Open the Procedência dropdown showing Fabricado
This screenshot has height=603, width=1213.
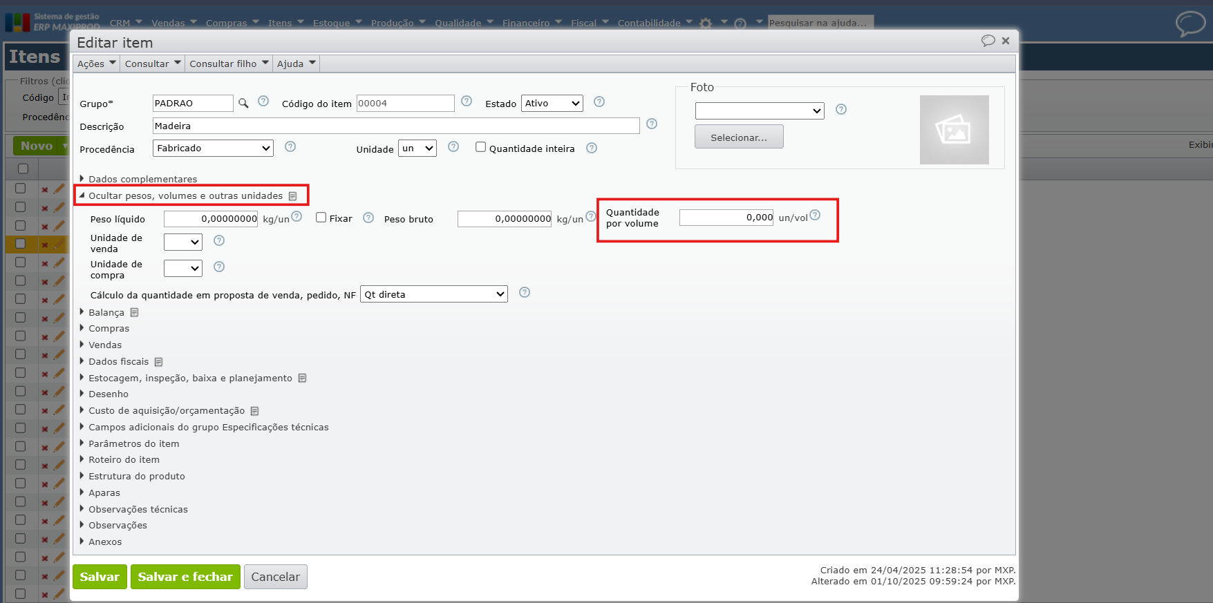[x=213, y=148]
